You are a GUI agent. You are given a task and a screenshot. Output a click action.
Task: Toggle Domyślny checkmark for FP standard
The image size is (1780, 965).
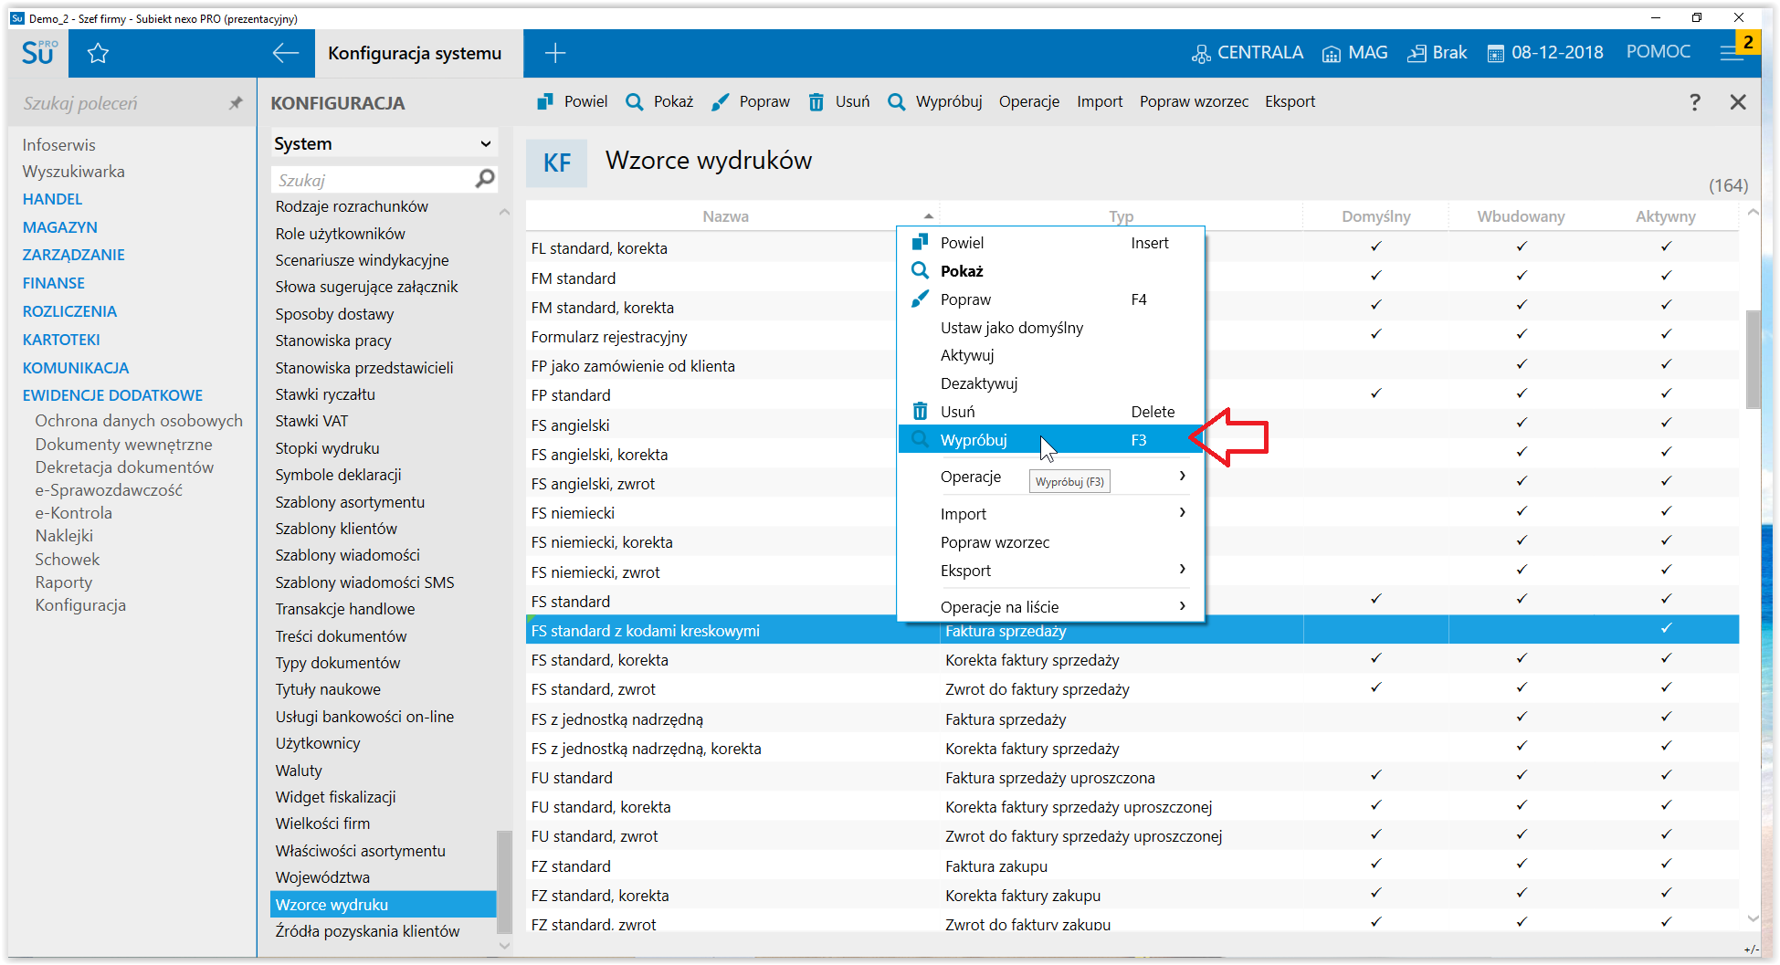(1376, 393)
